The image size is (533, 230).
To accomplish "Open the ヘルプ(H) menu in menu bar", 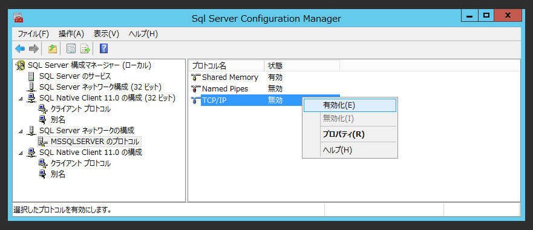I will pos(143,34).
